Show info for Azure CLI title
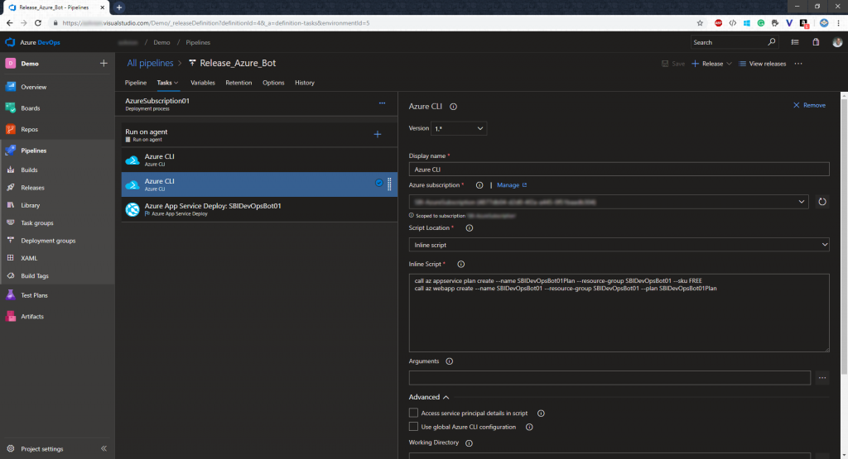This screenshot has height=459, width=848. (453, 107)
